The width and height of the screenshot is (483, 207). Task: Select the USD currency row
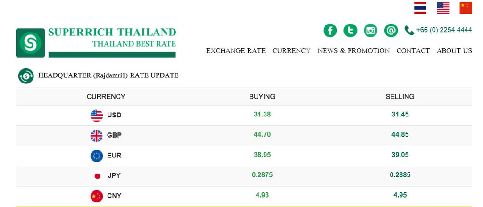244,116
